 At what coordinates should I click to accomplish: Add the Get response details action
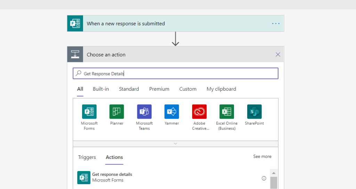112,177
